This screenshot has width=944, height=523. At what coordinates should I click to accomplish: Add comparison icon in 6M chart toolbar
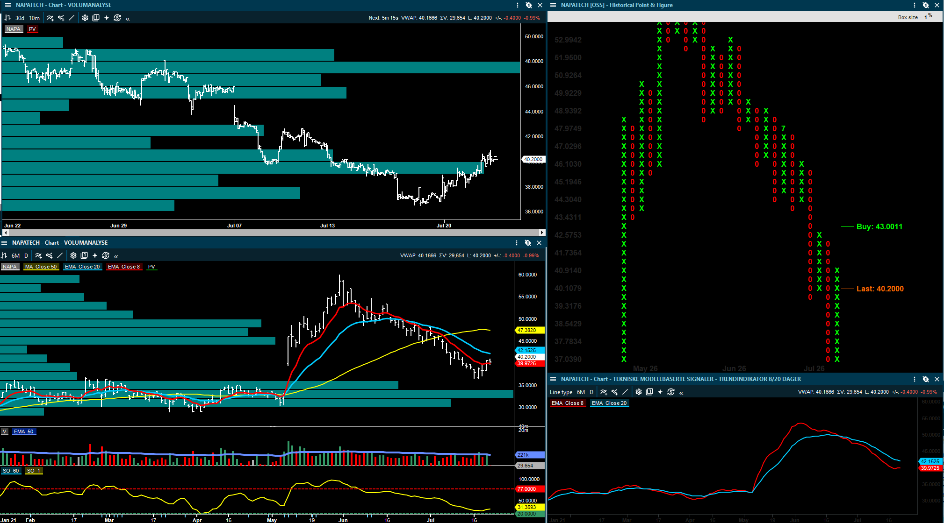click(50, 255)
